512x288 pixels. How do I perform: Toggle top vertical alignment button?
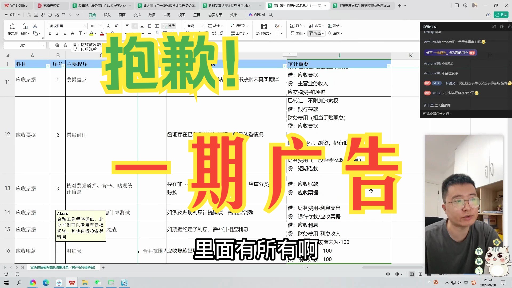click(127, 26)
